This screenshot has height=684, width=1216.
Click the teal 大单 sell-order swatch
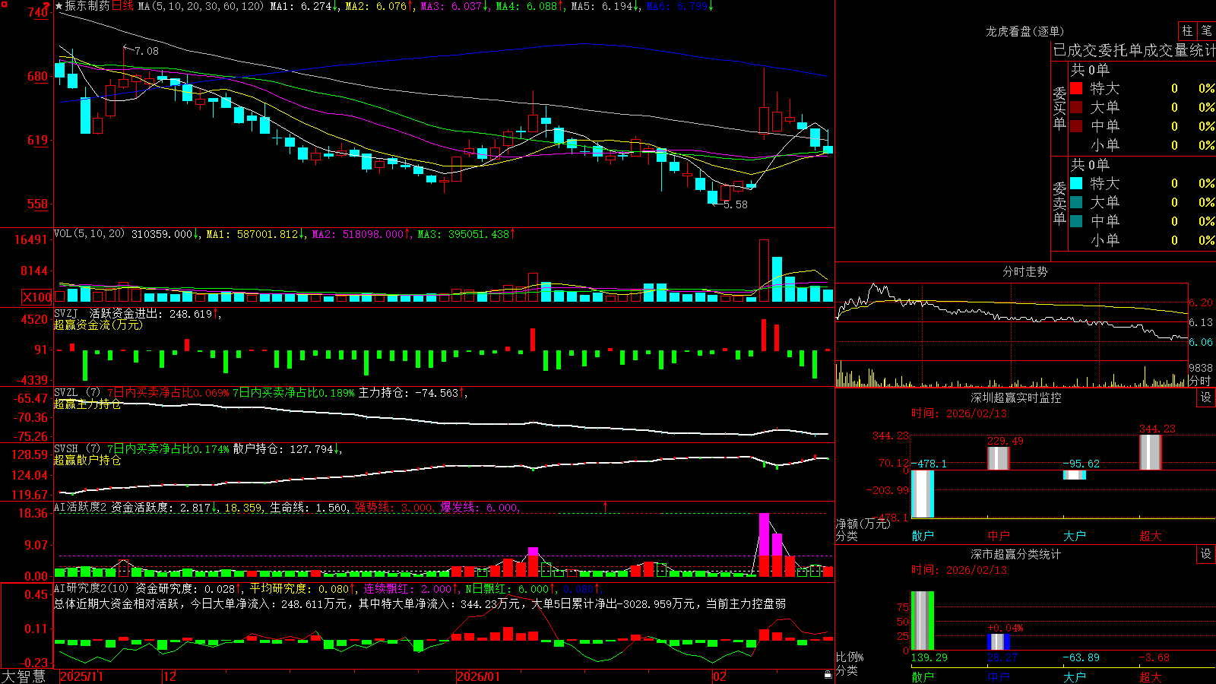(x=1076, y=202)
